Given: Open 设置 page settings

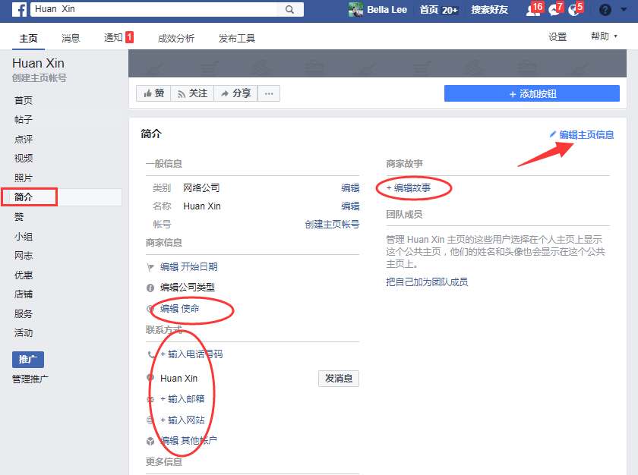Looking at the screenshot, I should (x=557, y=37).
